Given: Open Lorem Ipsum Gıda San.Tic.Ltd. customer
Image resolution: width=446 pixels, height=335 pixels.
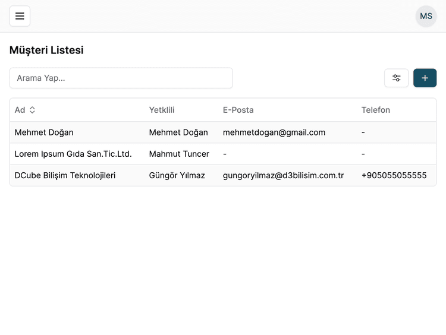Looking at the screenshot, I should 73,154.
